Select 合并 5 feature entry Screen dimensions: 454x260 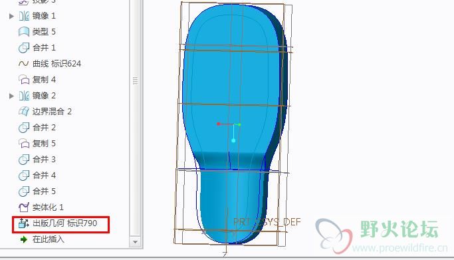click(44, 191)
